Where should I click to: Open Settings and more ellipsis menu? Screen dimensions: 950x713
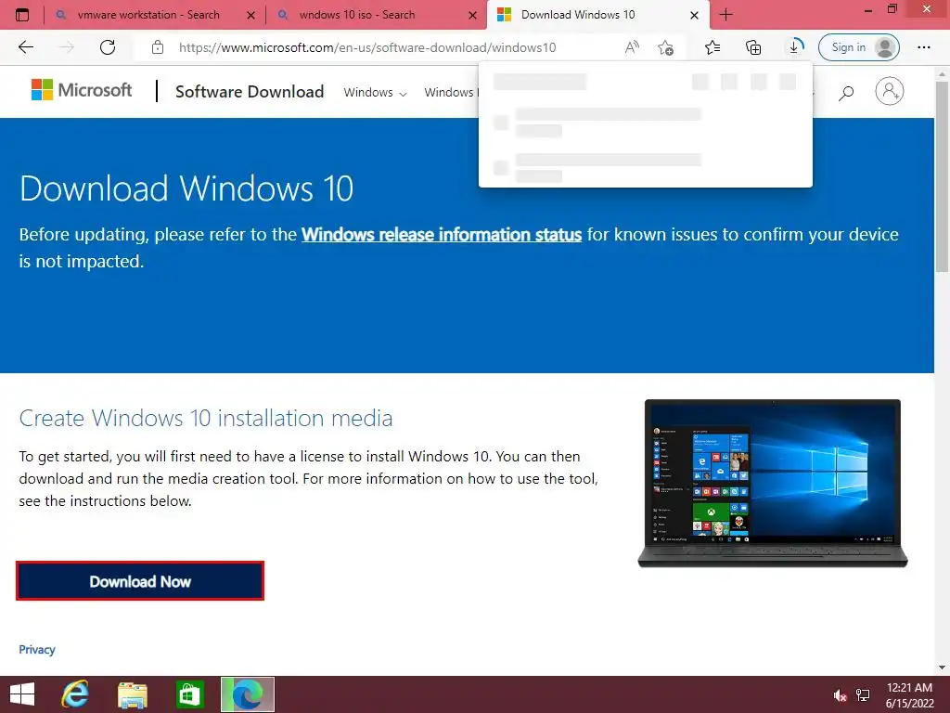point(924,47)
